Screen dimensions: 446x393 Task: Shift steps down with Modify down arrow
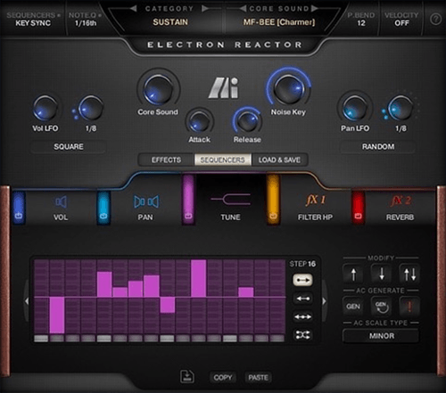tap(382, 274)
